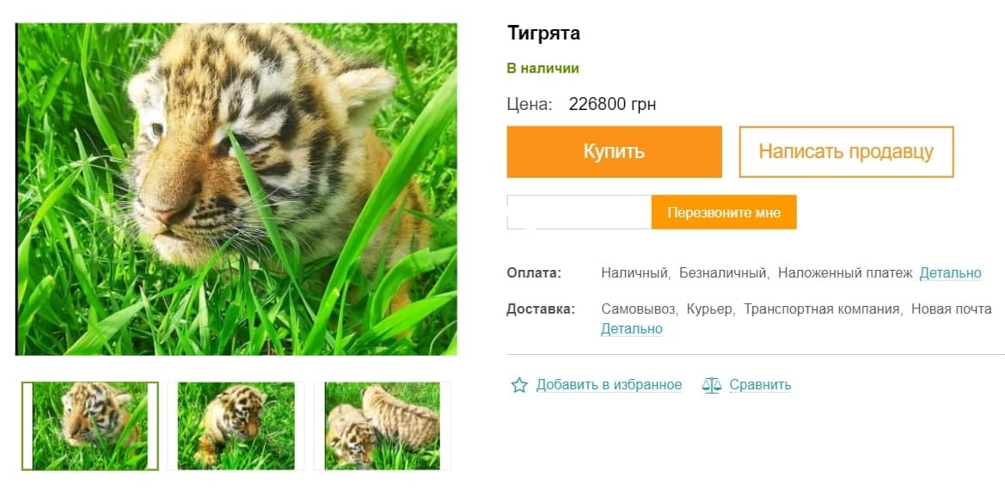This screenshot has height=489, width=1005.
Task: Click the price 226800 грн
Action: point(612,105)
